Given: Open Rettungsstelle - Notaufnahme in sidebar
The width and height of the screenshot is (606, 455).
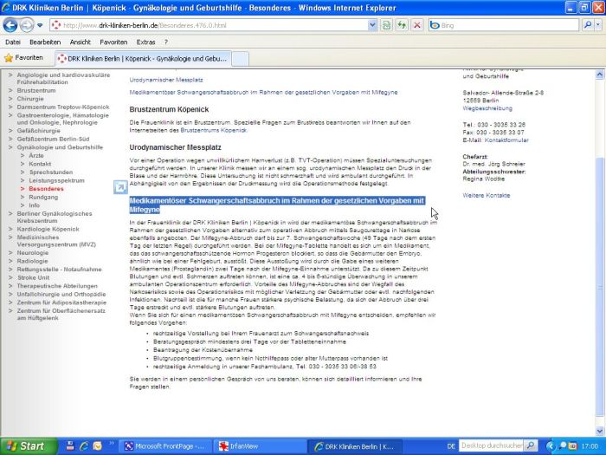Looking at the screenshot, I should pos(59,270).
